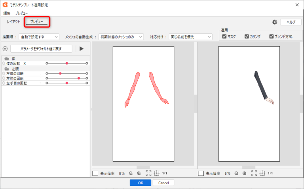Click the left preview horizontal scrollbar
This screenshot has height=189, width=304.
tap(143, 167)
